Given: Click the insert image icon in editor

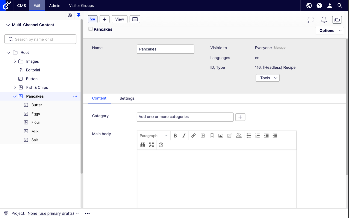Looking at the screenshot, I should [221, 136].
